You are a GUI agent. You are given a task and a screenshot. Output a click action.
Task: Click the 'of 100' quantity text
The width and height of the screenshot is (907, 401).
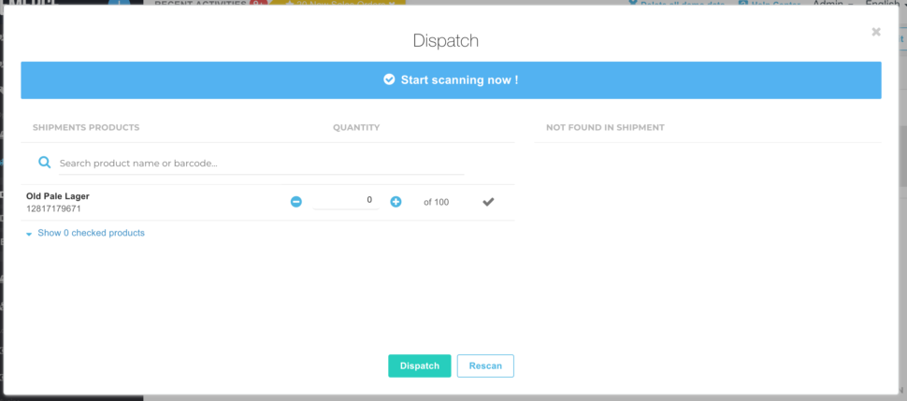pos(436,202)
